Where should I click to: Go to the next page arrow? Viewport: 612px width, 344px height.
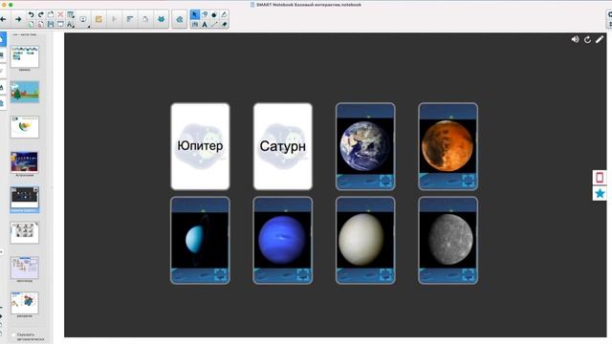click(18, 19)
